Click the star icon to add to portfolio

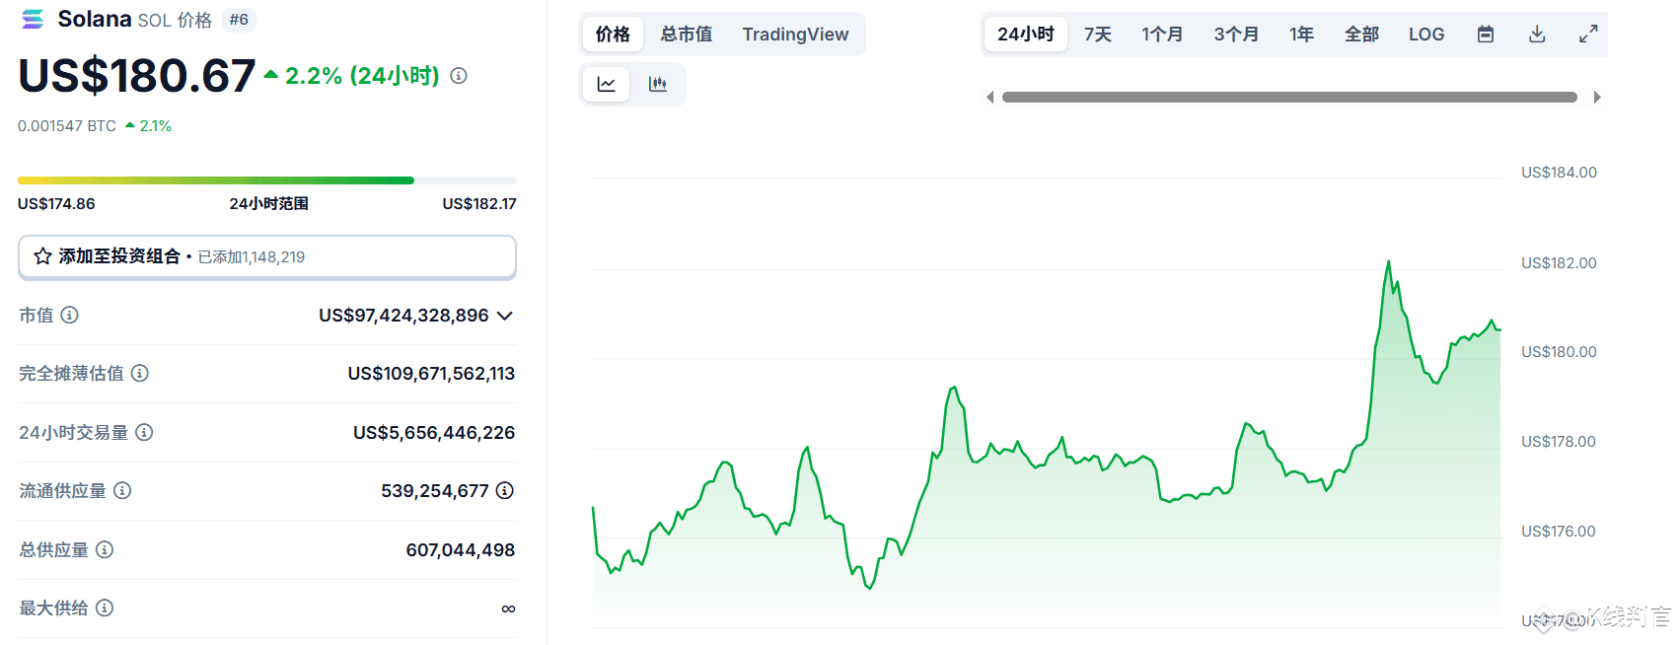[x=42, y=256]
